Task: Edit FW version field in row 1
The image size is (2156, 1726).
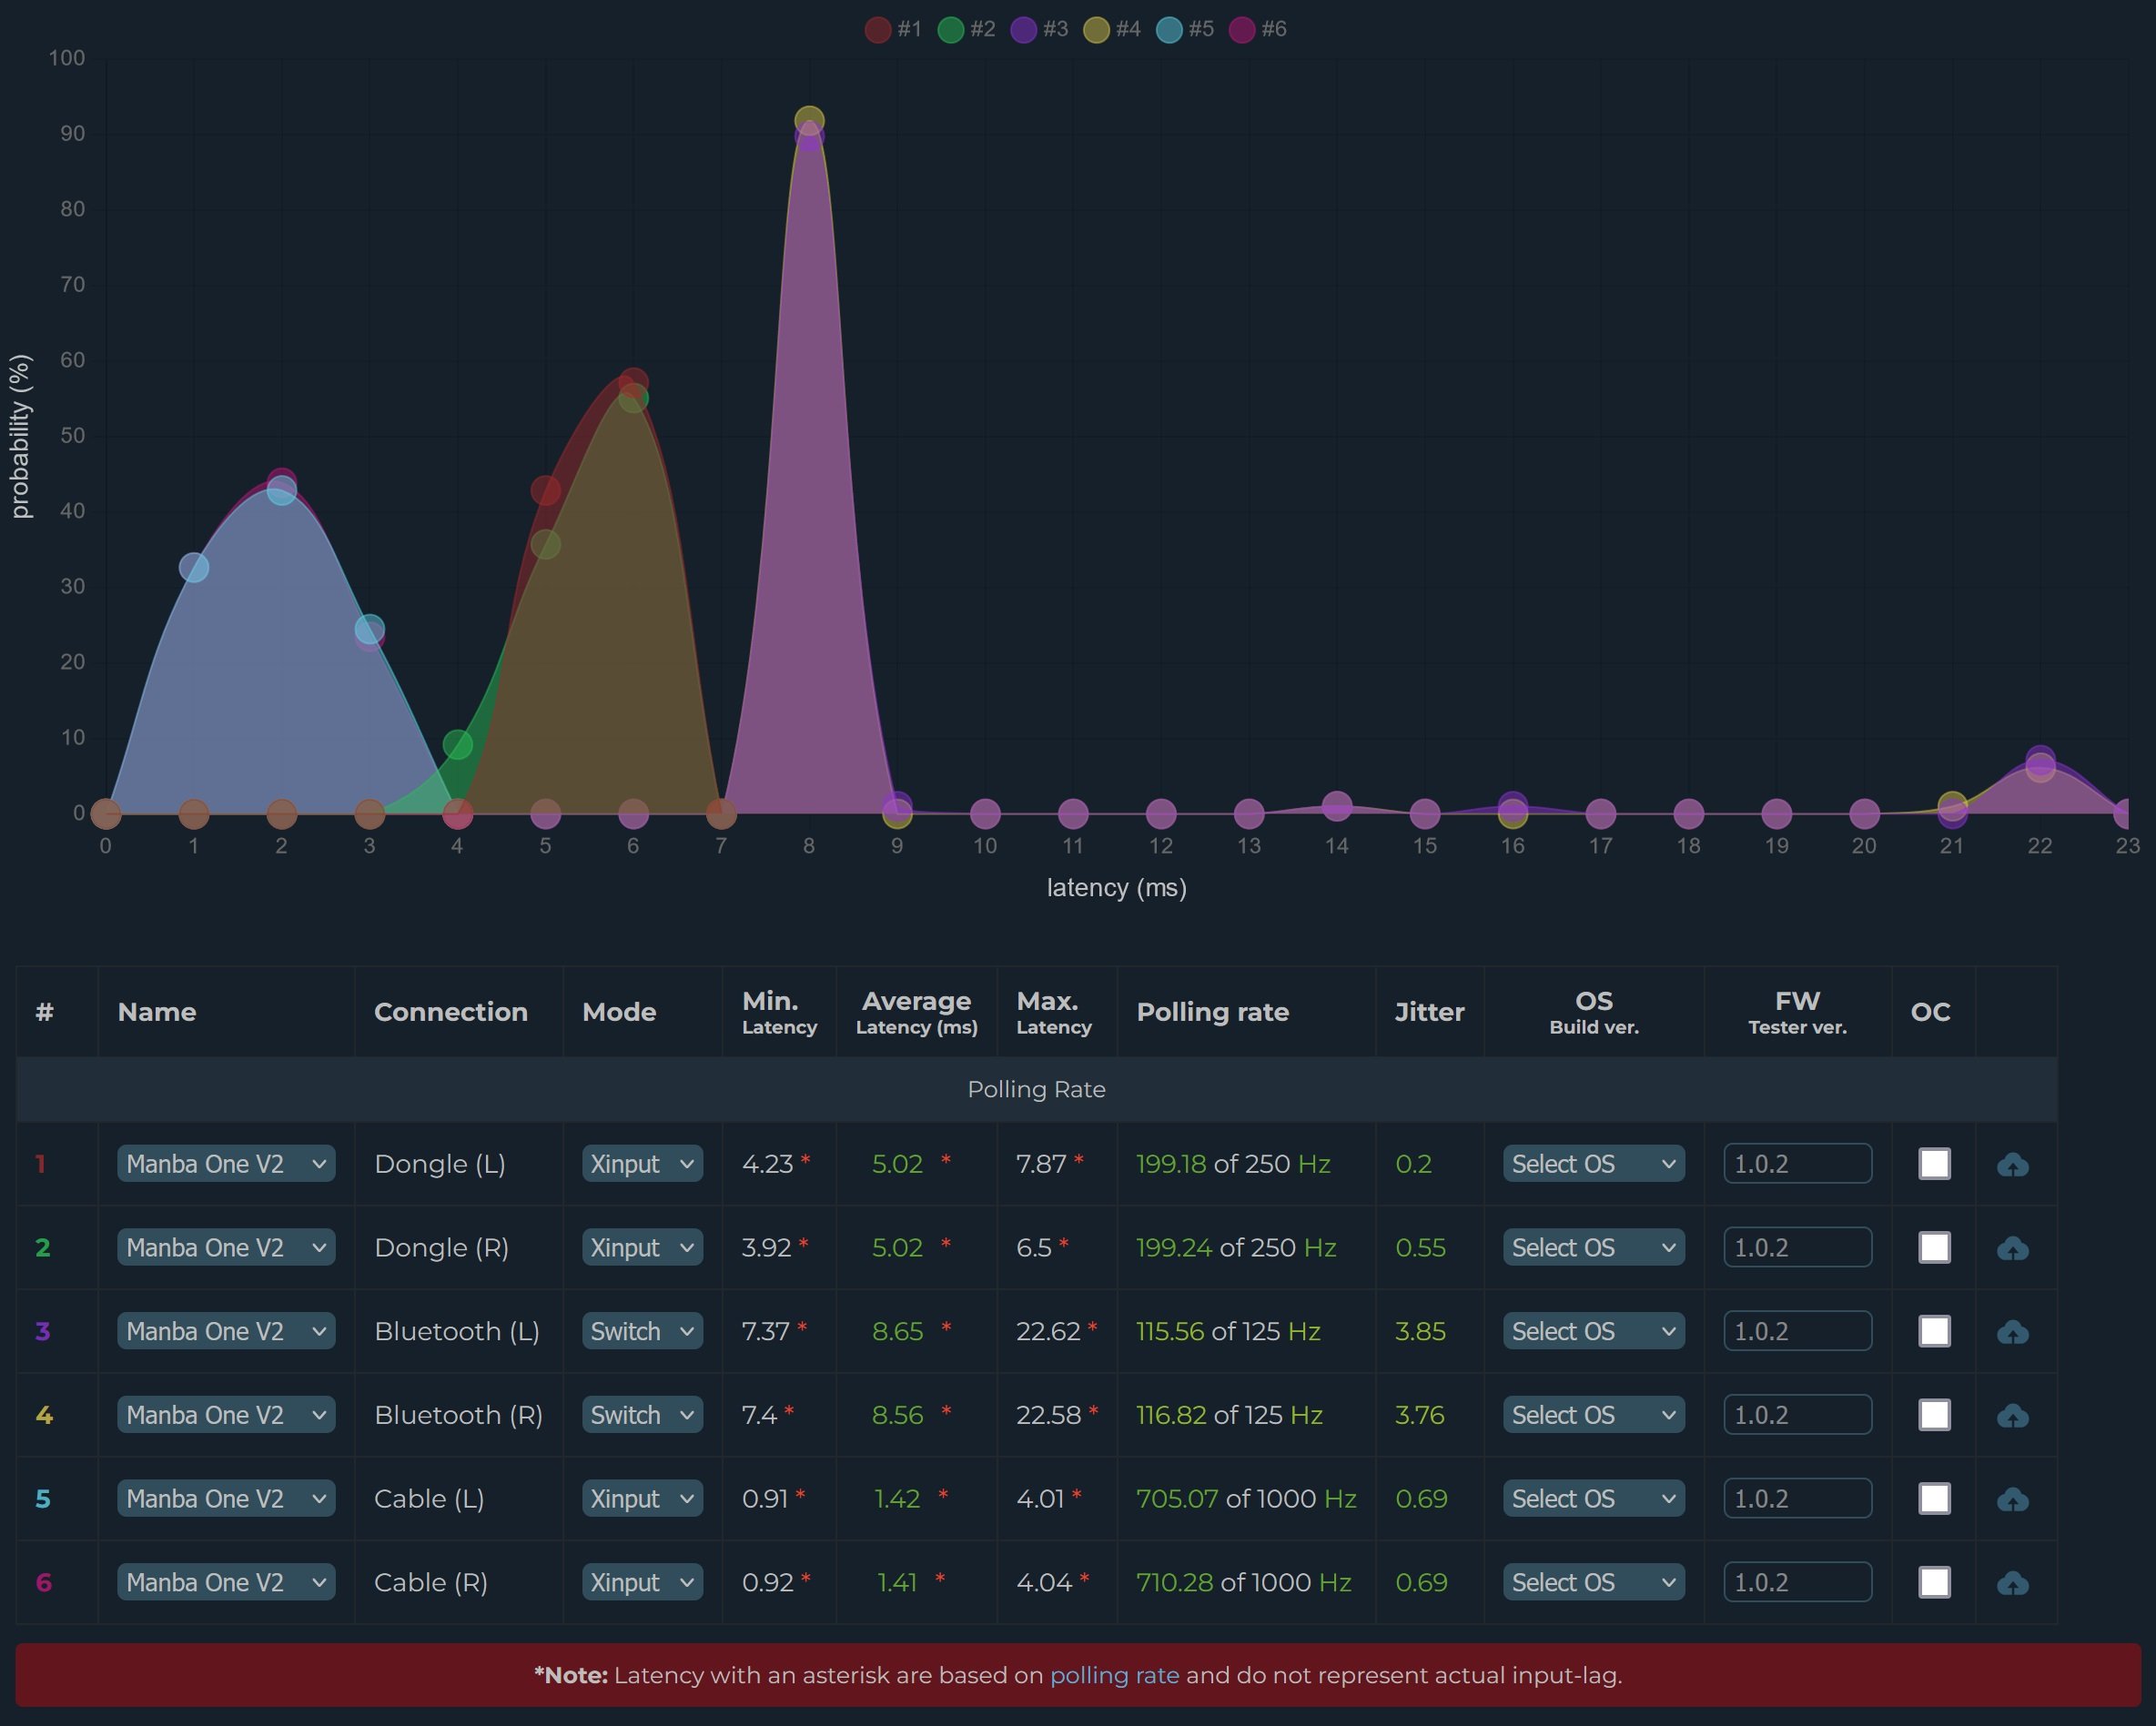Action: (x=1797, y=1164)
